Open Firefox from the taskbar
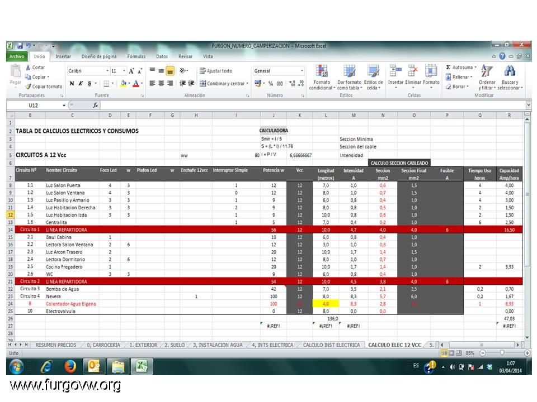Image resolution: width=537 pixels, height=402 pixels. pos(70,366)
